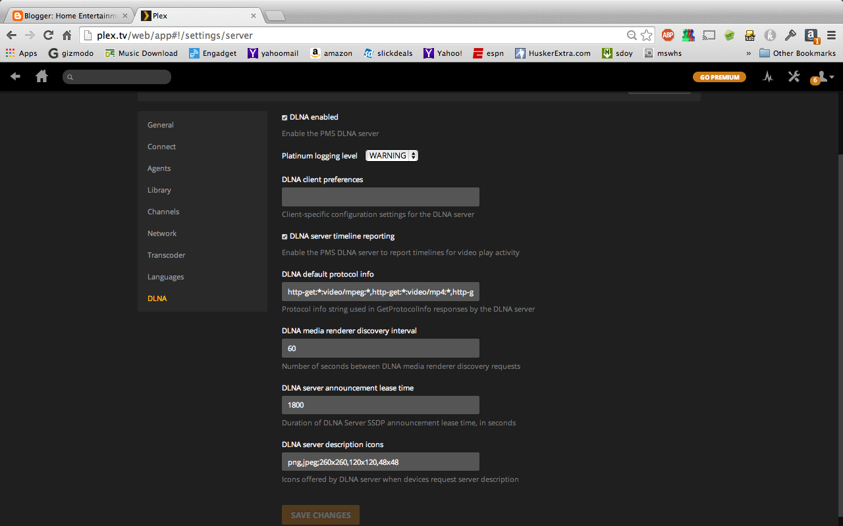This screenshot has width=843, height=526.
Task: Click the Chromecast extension icon
Action: tap(709, 35)
